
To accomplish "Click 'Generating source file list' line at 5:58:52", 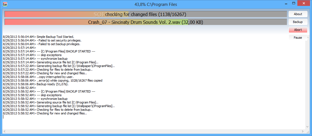I will click(50, 102).
